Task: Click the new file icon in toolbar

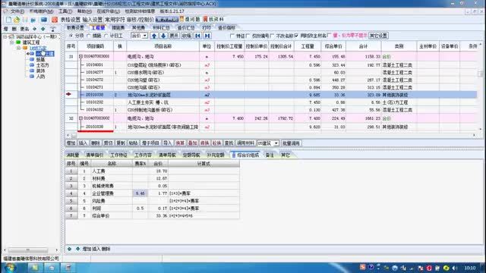Action: click(8, 20)
